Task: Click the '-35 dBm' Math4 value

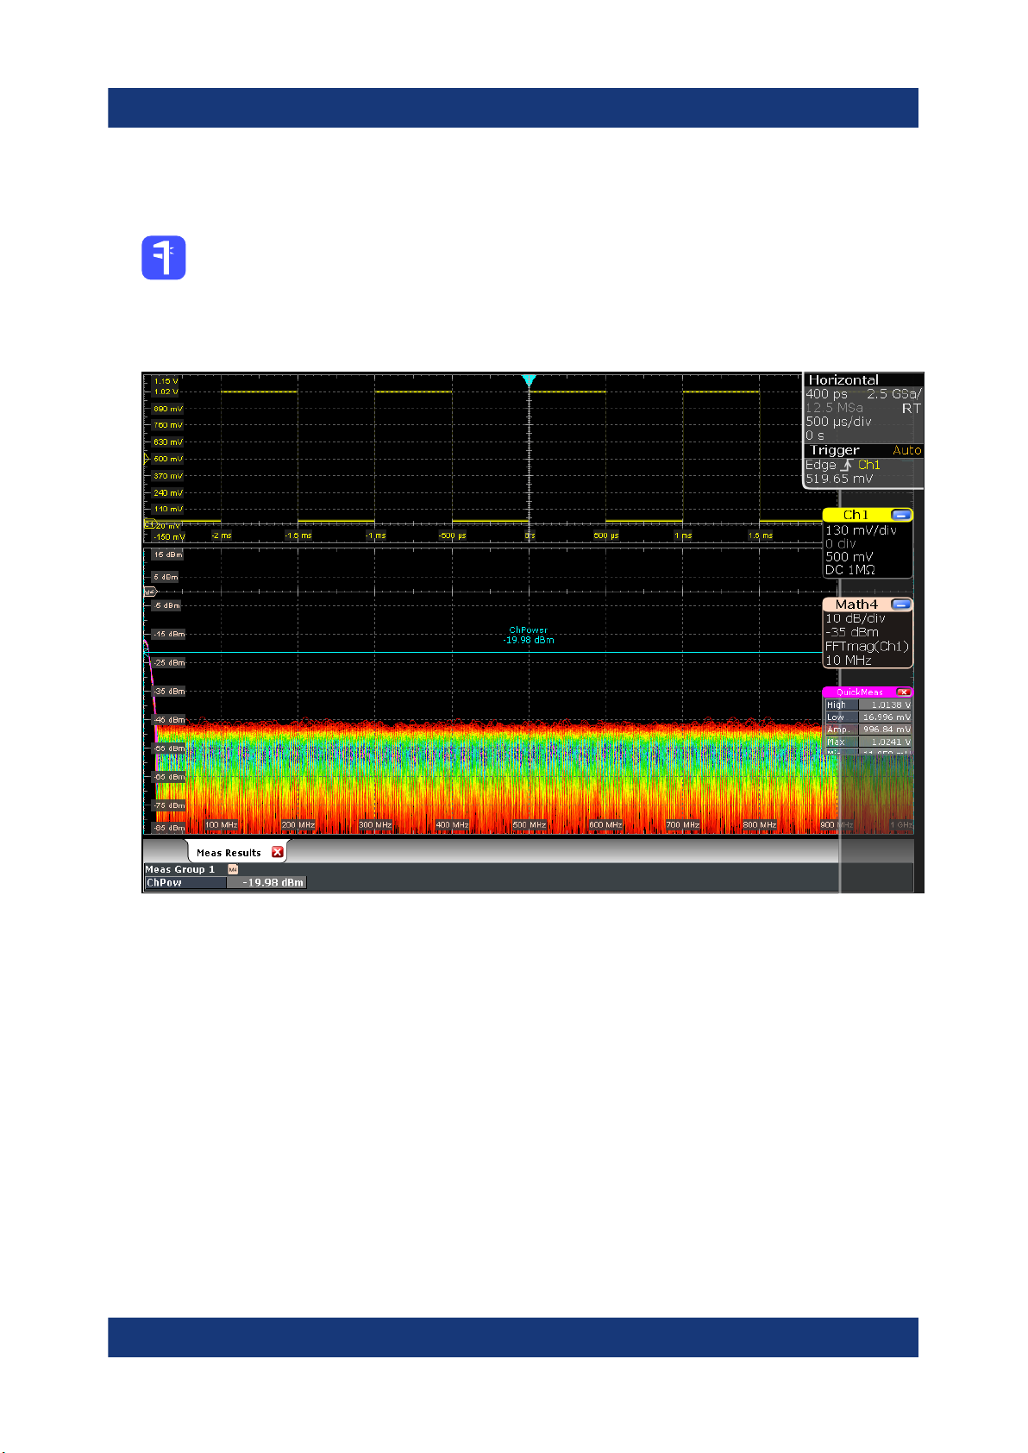Action: click(x=852, y=632)
